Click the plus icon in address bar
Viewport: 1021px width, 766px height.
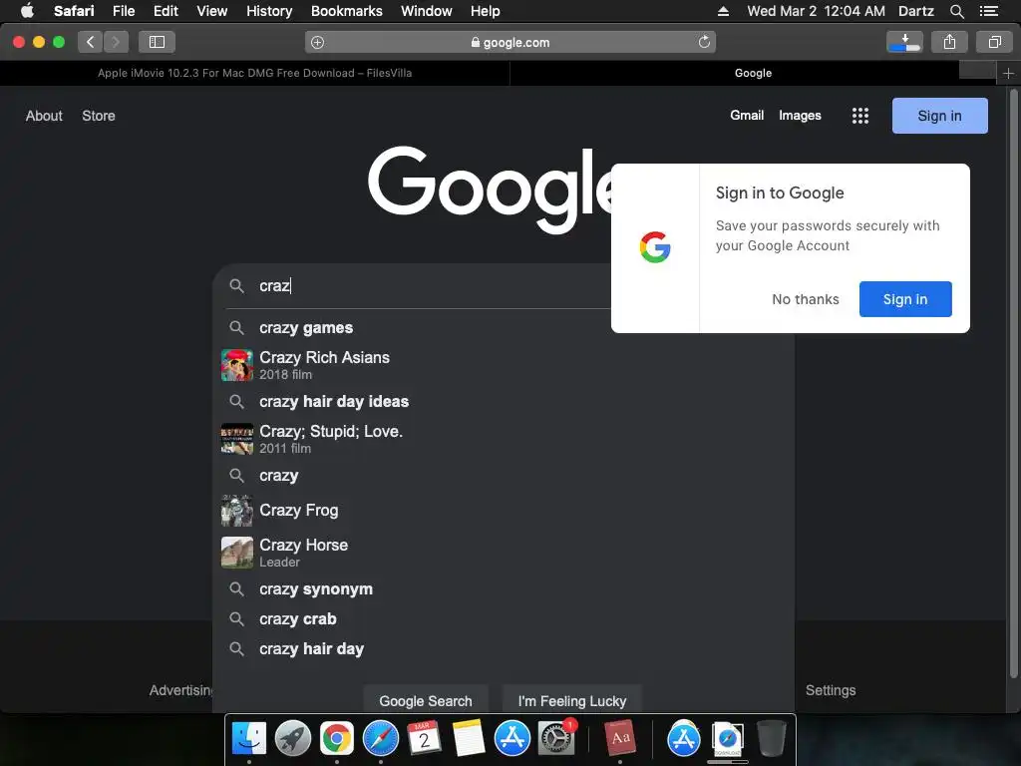point(318,42)
